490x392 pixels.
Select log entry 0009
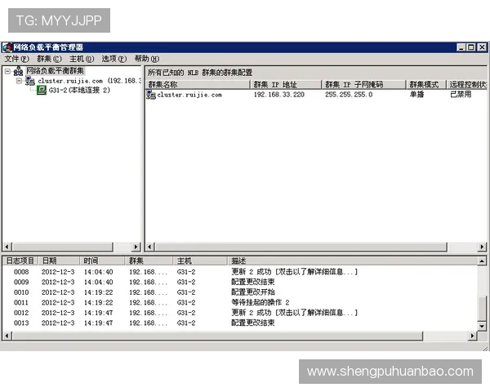pyautogui.click(x=240, y=282)
